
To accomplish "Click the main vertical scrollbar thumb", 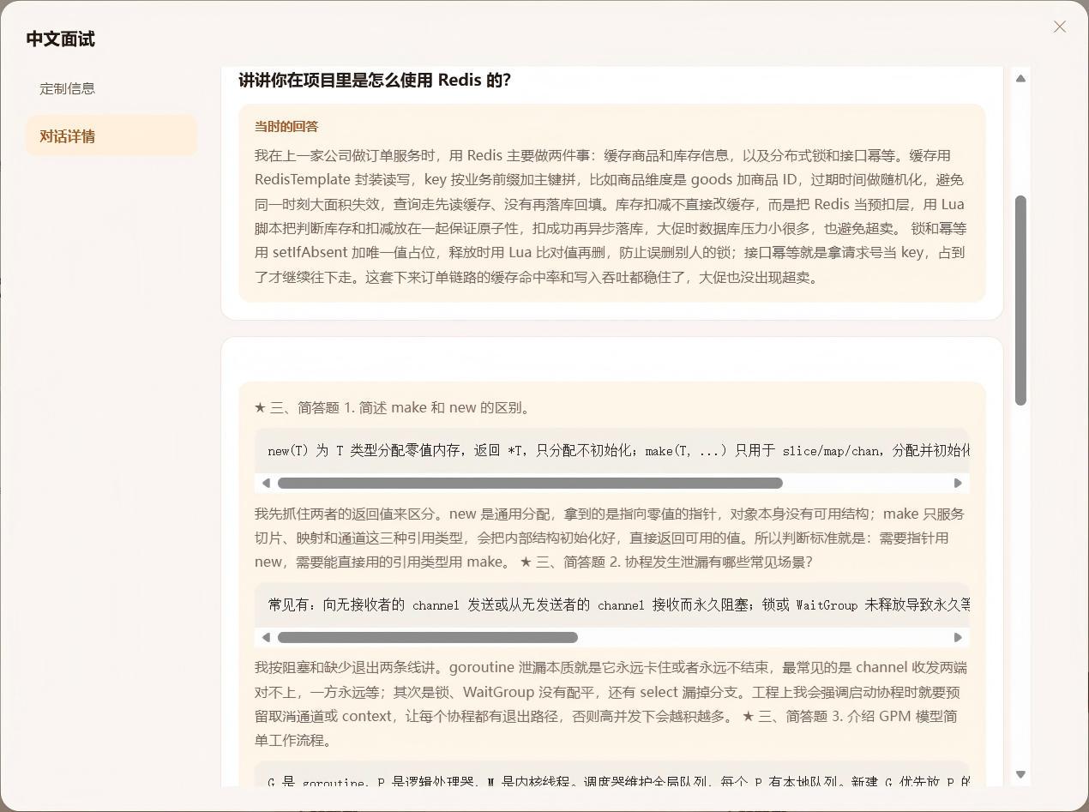I will pyautogui.click(x=1020, y=300).
